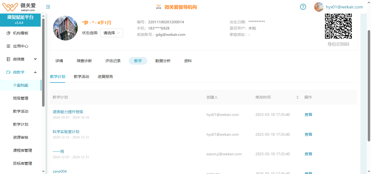Viewport: 371px width, 174px height.
Task: Click 查看 for 科学实验室计划
Action: pos(308,134)
